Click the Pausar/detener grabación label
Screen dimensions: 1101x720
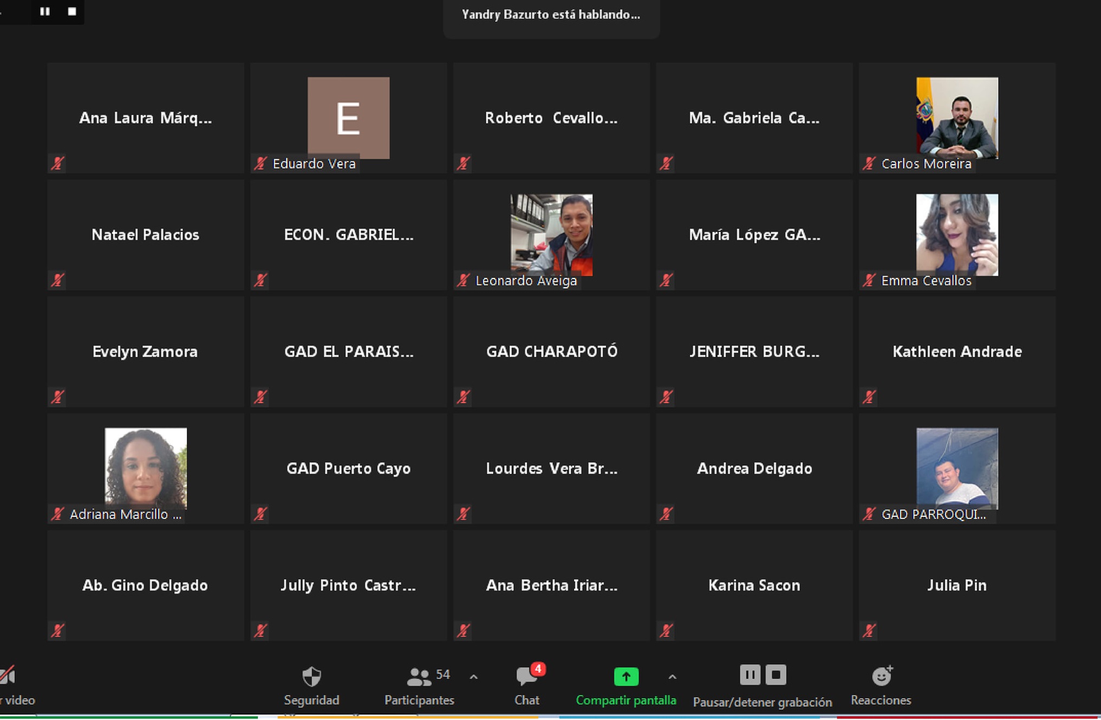(x=763, y=702)
